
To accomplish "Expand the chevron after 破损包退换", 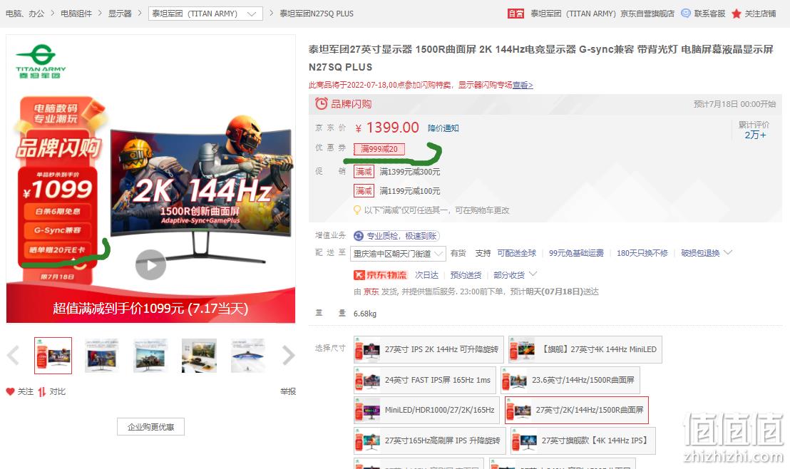I will point(728,252).
